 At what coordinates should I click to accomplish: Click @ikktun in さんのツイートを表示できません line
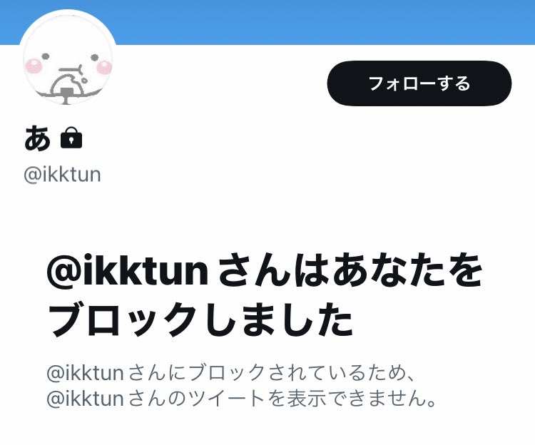[x=85, y=398]
